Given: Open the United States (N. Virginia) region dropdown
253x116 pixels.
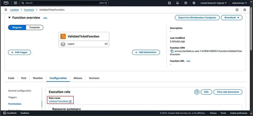Looking at the screenshot, I should point(213,3).
